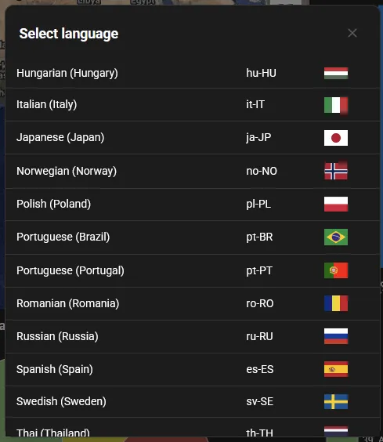Click the sv-SE locale code
Viewport: 383px width, 442px height.
[x=259, y=401]
